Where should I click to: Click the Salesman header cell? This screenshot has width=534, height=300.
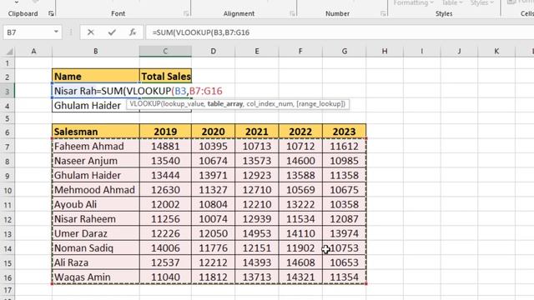pyautogui.click(x=96, y=132)
